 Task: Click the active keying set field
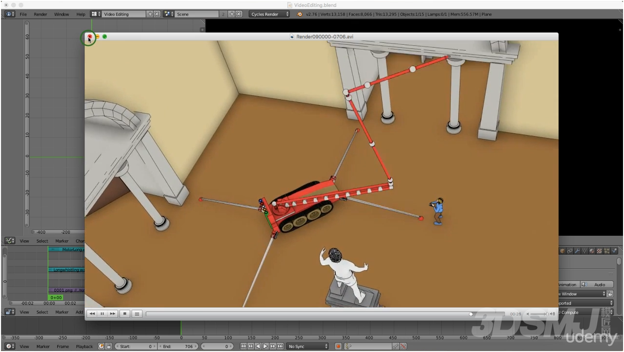coord(368,346)
